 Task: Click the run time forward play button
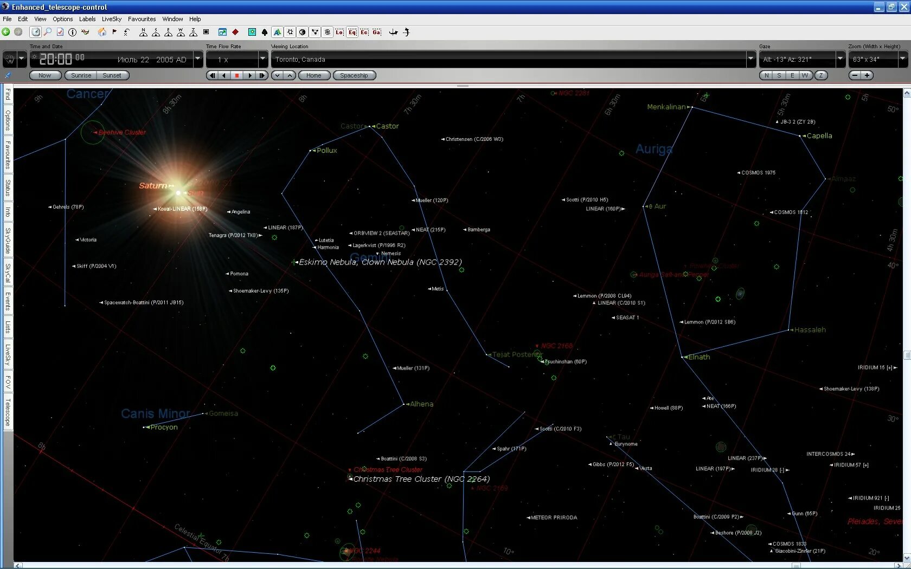pyautogui.click(x=249, y=75)
